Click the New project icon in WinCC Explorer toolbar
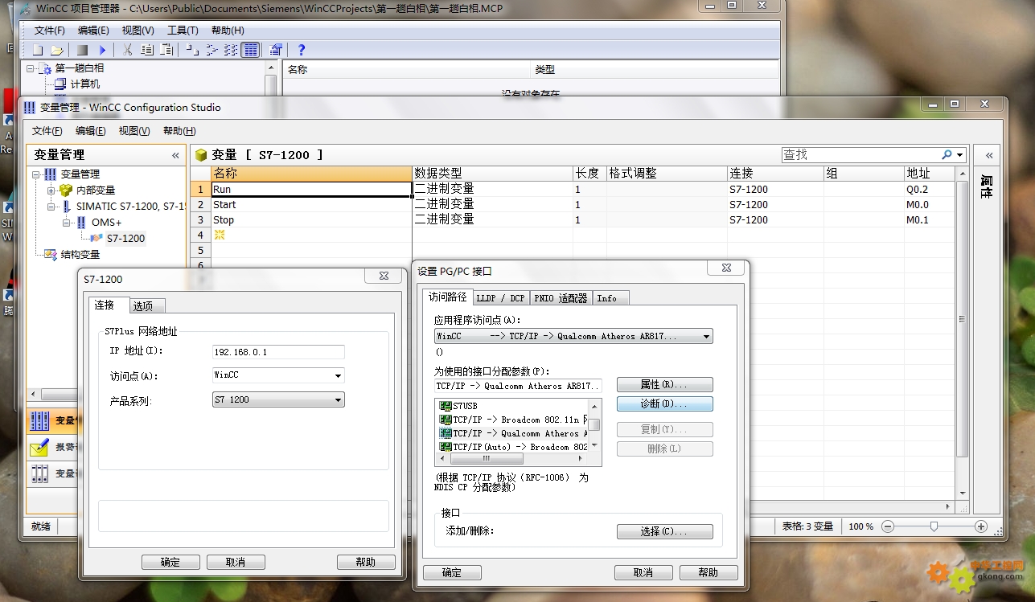Viewport: 1035px width, 602px height. (x=38, y=50)
